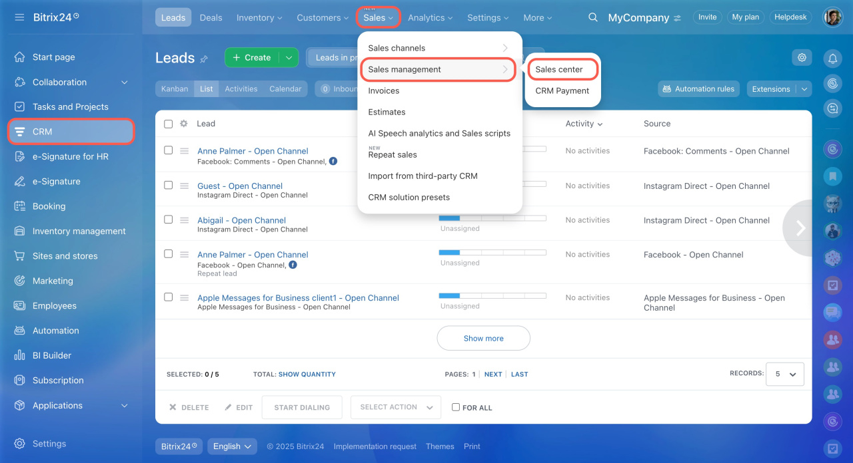Open the column settings gear in table header
This screenshot has height=463, width=853.
pos(184,124)
